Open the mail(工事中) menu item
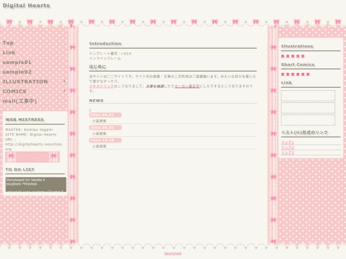The image size is (346, 259). tap(20, 101)
